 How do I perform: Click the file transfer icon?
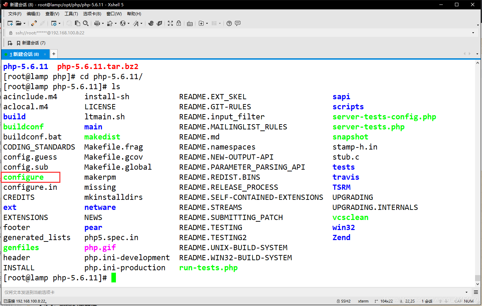(x=110, y=23)
